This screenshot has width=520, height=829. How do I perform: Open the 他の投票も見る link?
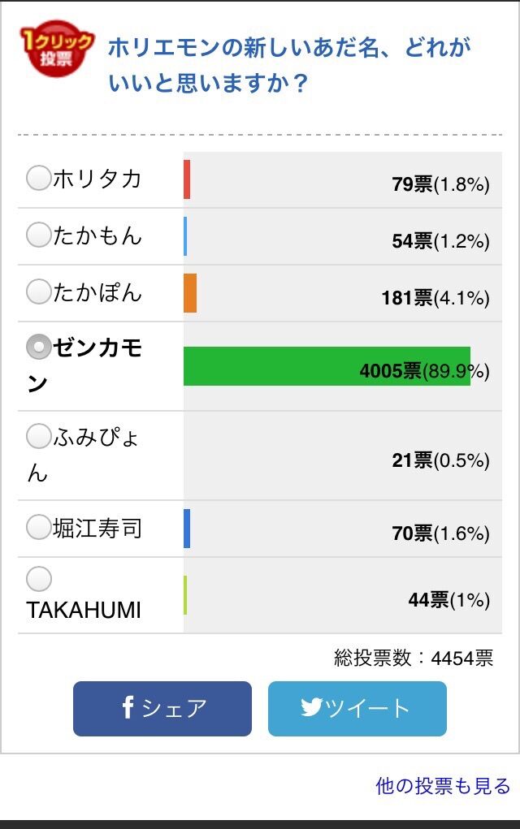coord(443,786)
